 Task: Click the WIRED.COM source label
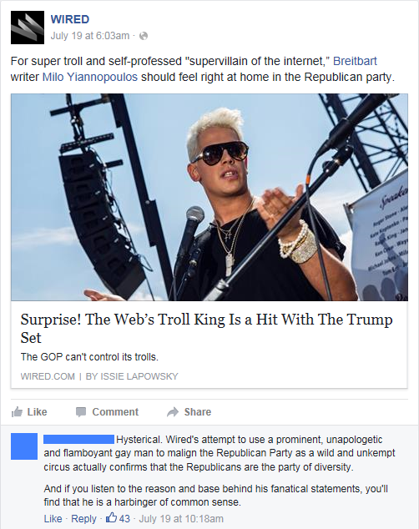(x=48, y=376)
